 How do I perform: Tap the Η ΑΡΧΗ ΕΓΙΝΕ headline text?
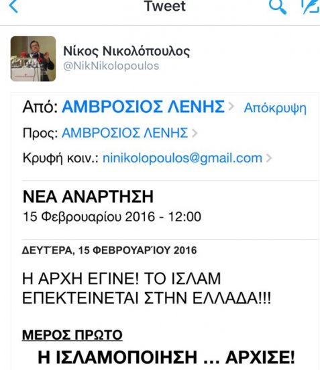point(146,288)
